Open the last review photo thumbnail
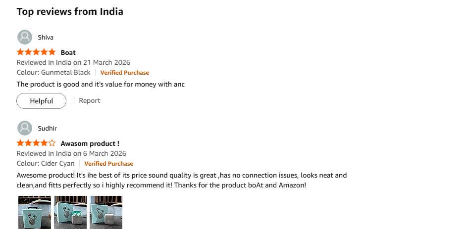This screenshot has width=468, height=229. tap(106, 212)
